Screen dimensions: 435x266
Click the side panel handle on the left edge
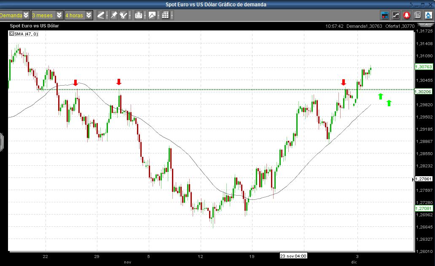1,142
